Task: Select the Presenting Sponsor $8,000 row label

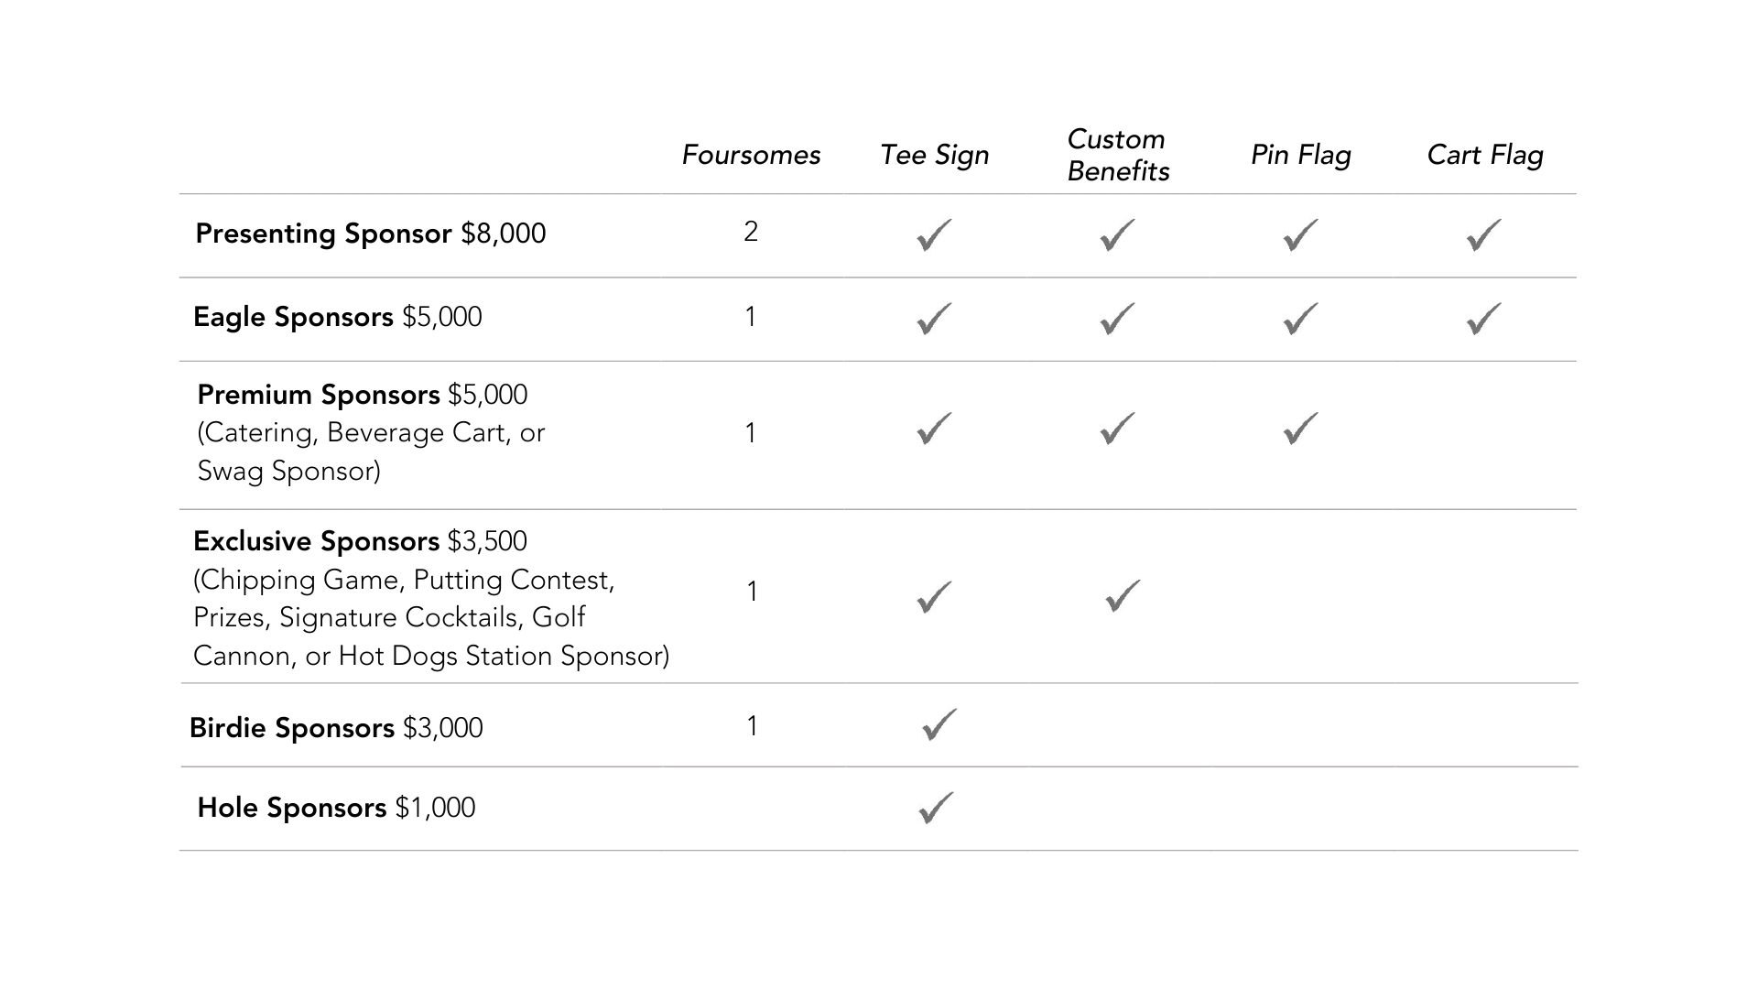Action: coord(370,234)
